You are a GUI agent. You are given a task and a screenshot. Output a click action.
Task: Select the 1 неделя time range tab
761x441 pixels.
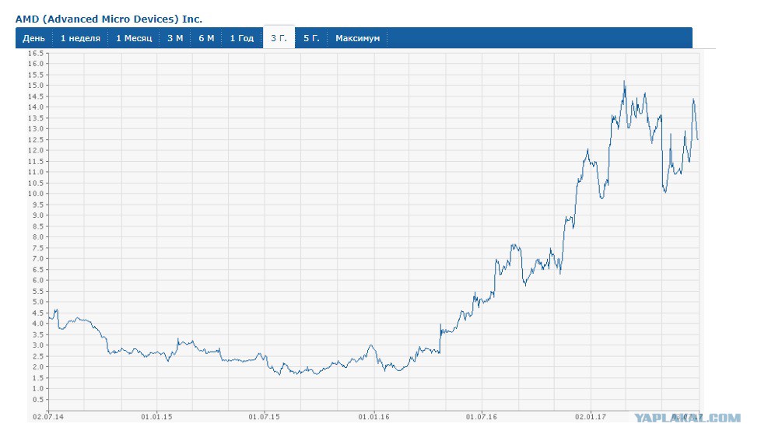80,38
